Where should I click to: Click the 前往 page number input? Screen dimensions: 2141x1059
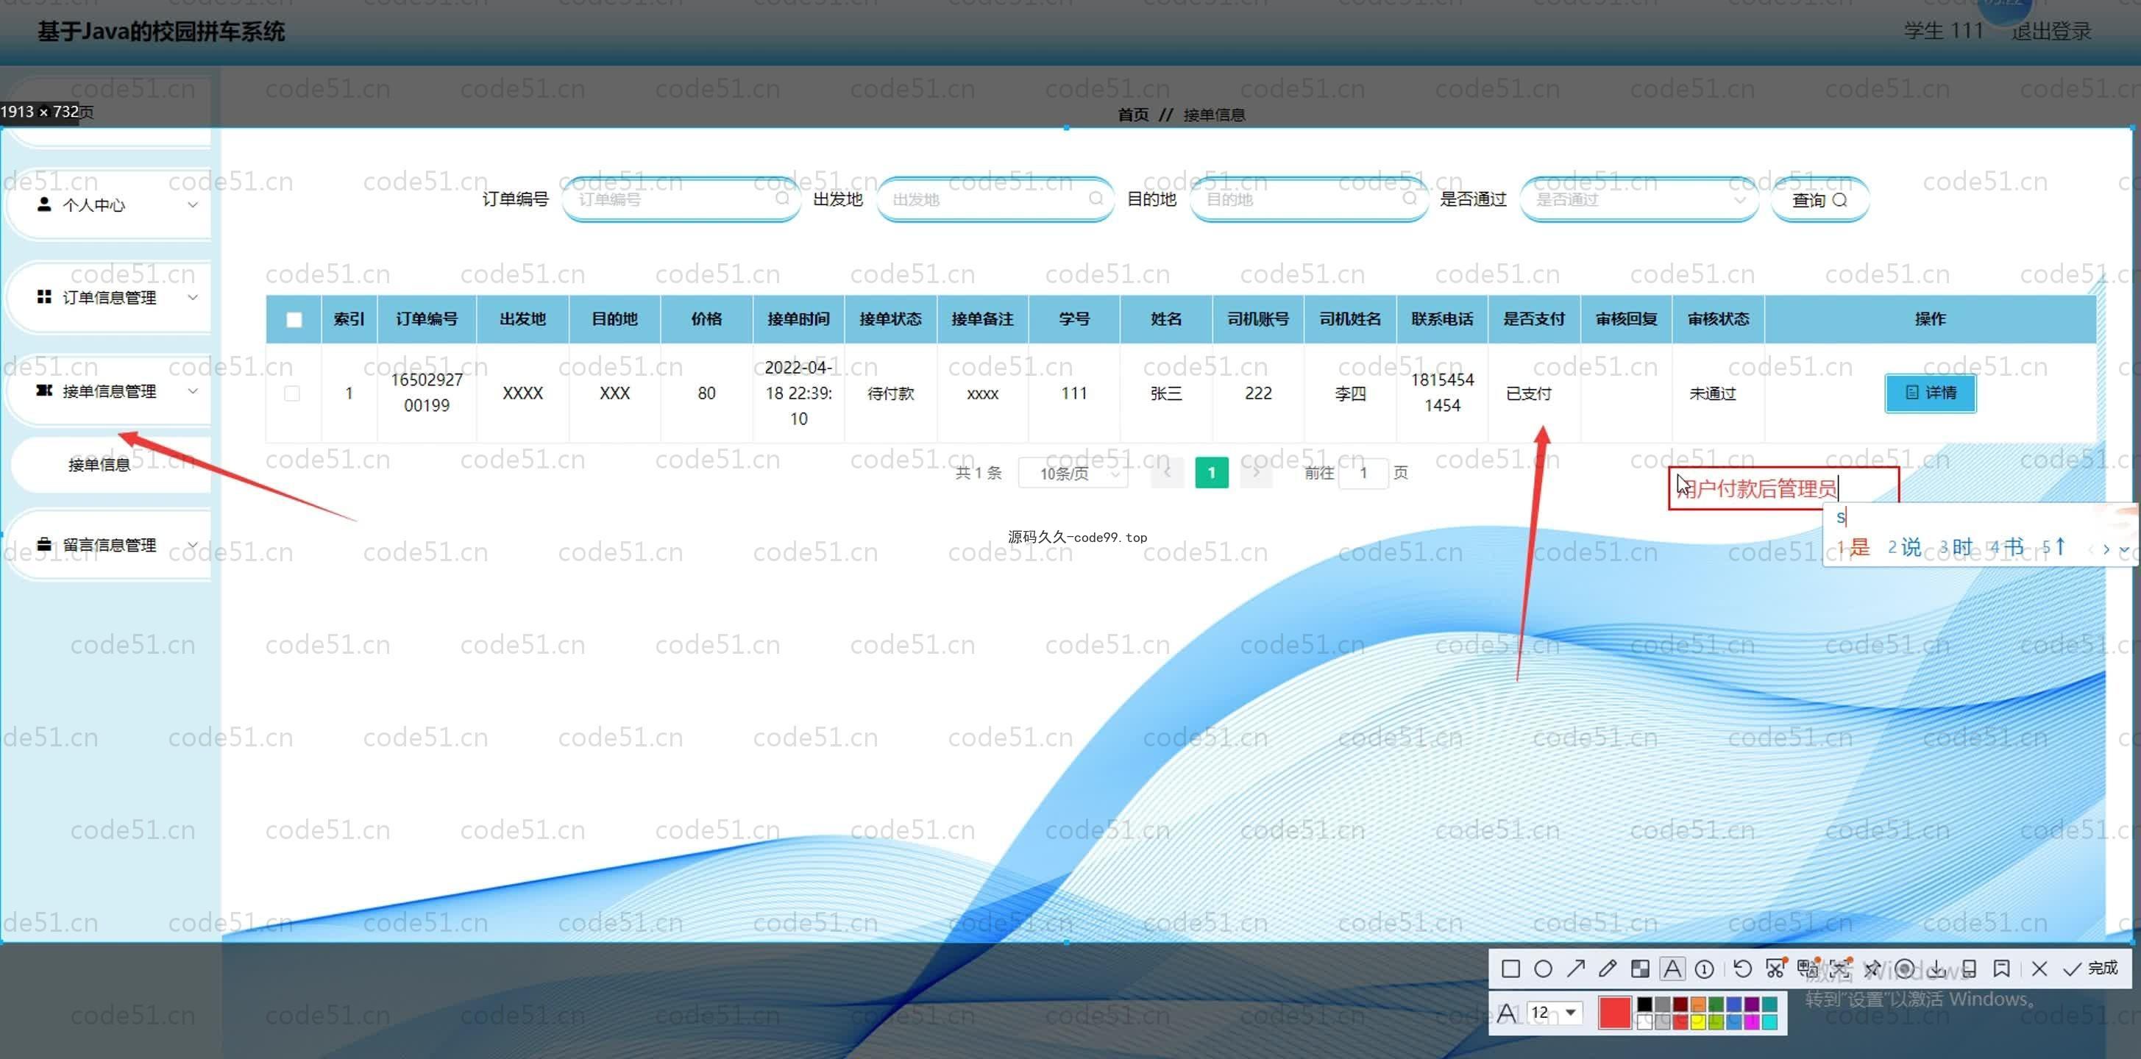(1363, 473)
